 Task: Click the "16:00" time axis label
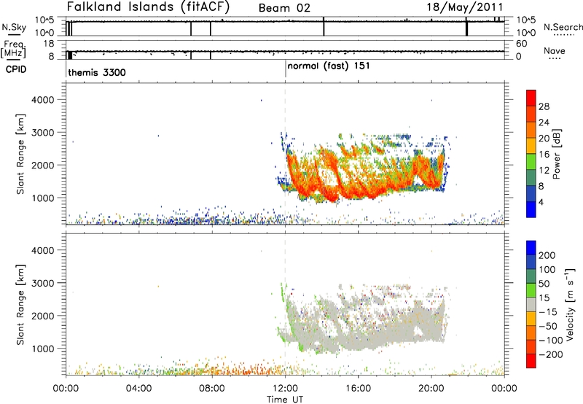[358, 389]
